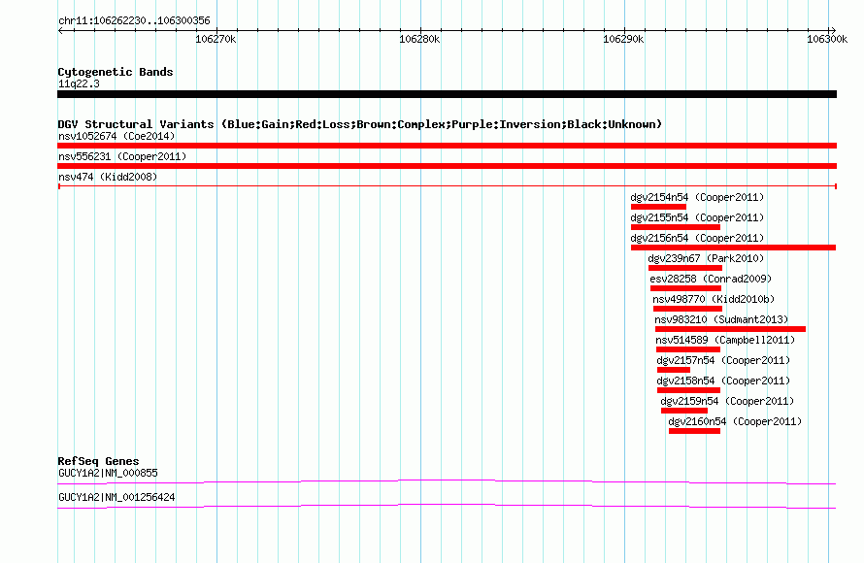
Task: Click the 106290k ruler tick label
Action: [623, 39]
